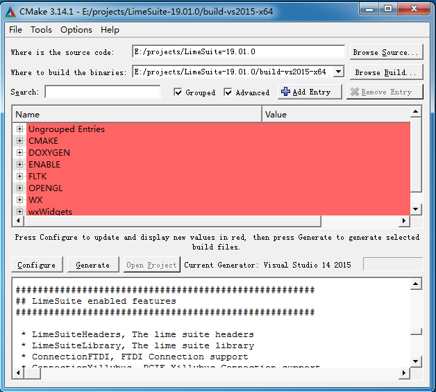Viewport: 436px width, 392px height.
Task: Click the Value column header
Action: (336, 114)
